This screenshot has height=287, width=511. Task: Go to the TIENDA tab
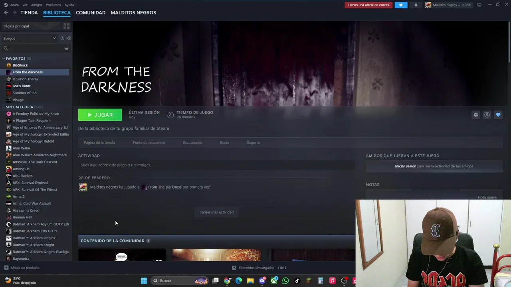(29, 13)
